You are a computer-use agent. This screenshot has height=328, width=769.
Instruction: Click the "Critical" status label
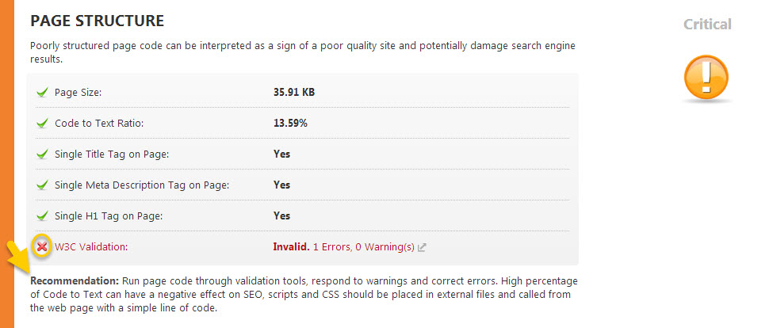[x=707, y=25]
